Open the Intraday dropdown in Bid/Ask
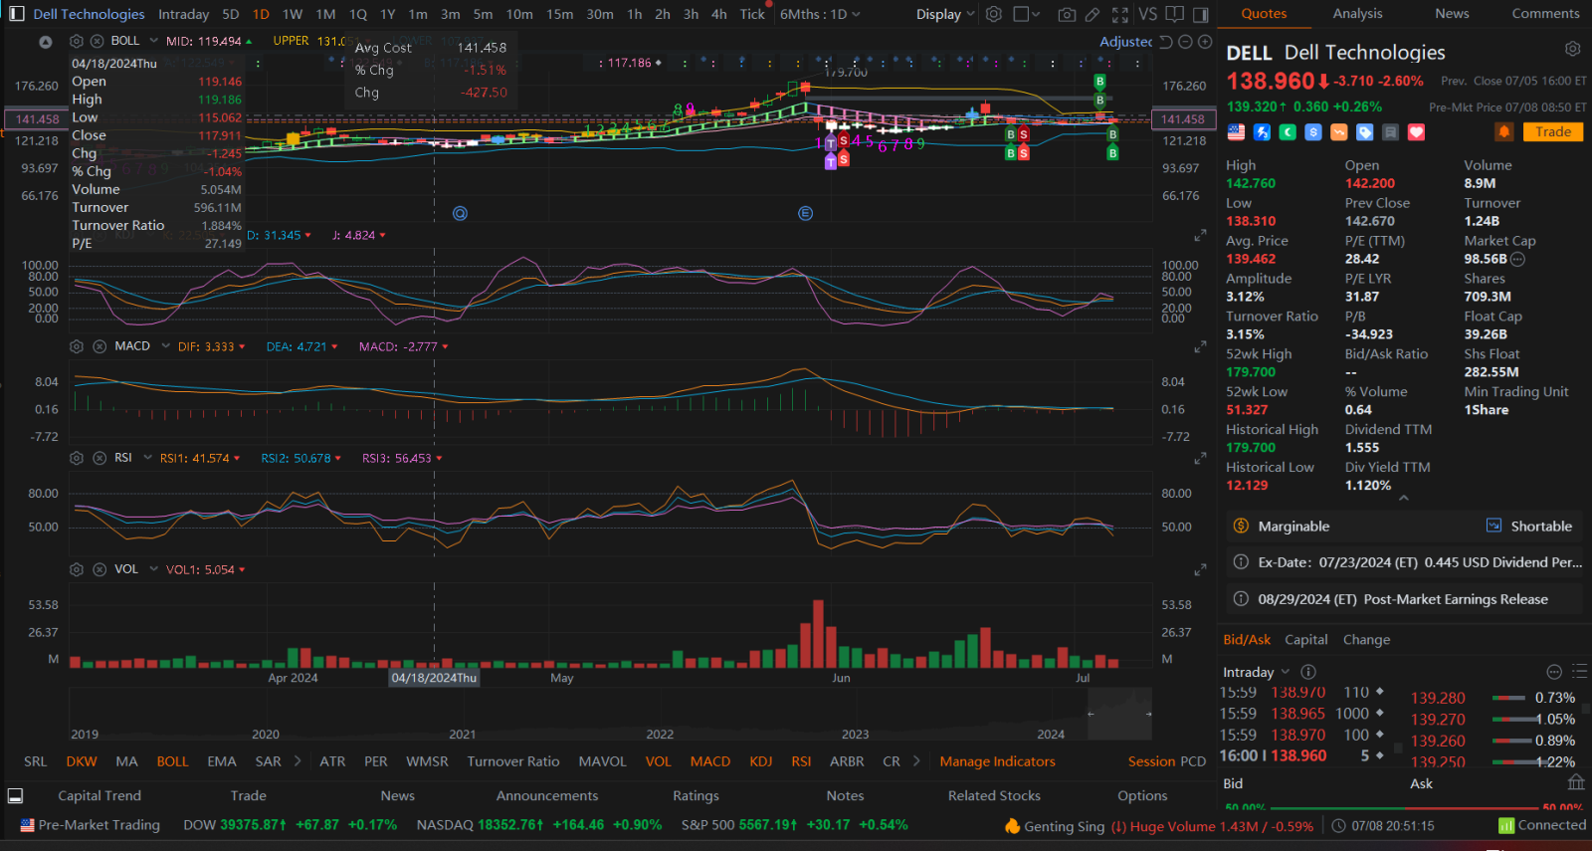 tap(1256, 672)
